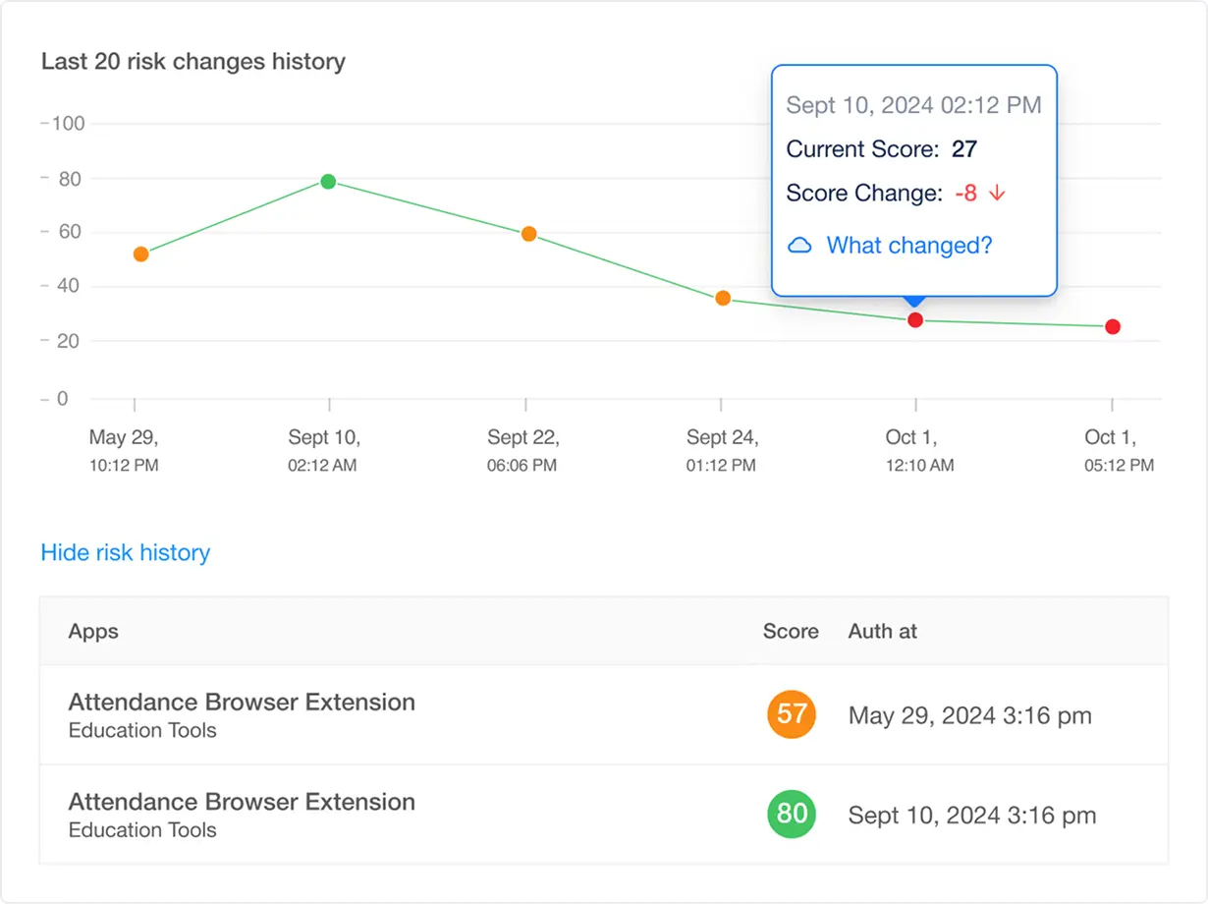This screenshot has width=1208, height=904.
Task: Click the green 80 score badge
Action: pyautogui.click(x=791, y=815)
